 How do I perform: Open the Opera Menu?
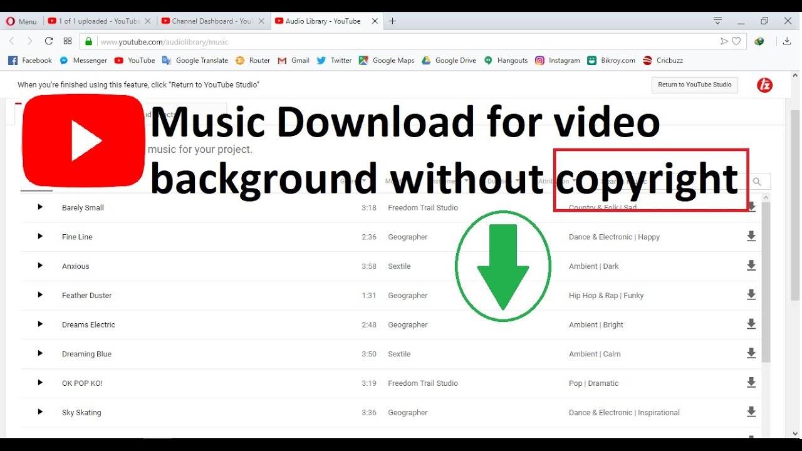coord(22,21)
